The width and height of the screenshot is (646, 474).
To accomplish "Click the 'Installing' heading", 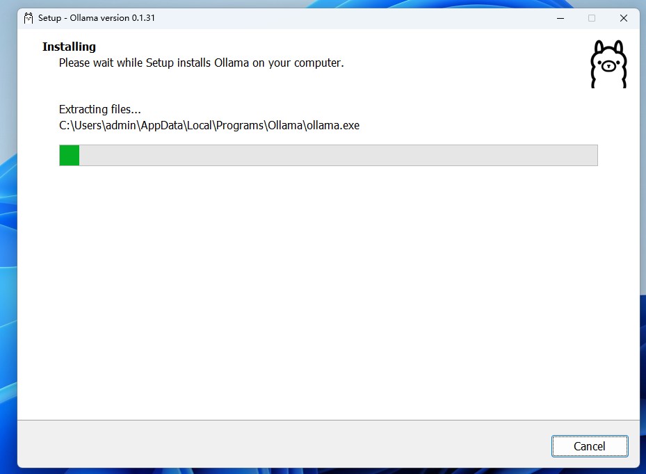I will 69,47.
